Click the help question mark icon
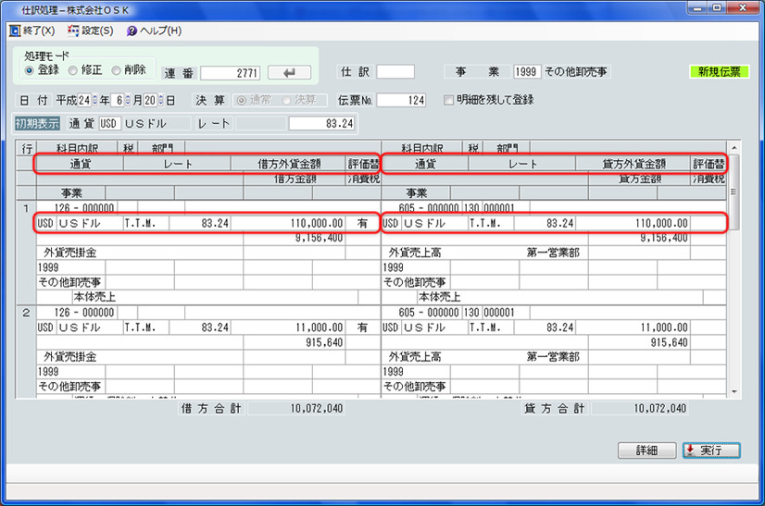Viewport: 765px width, 506px height. tap(132, 31)
